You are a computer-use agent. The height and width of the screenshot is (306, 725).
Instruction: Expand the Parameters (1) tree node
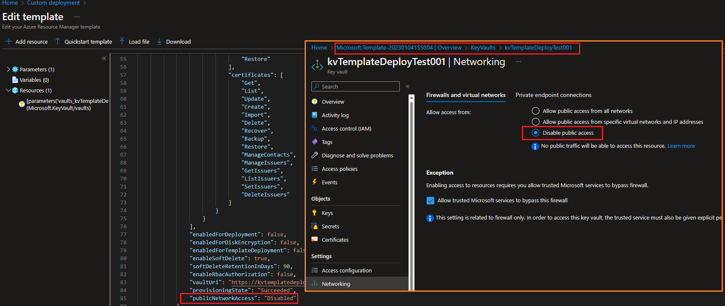tap(8, 69)
